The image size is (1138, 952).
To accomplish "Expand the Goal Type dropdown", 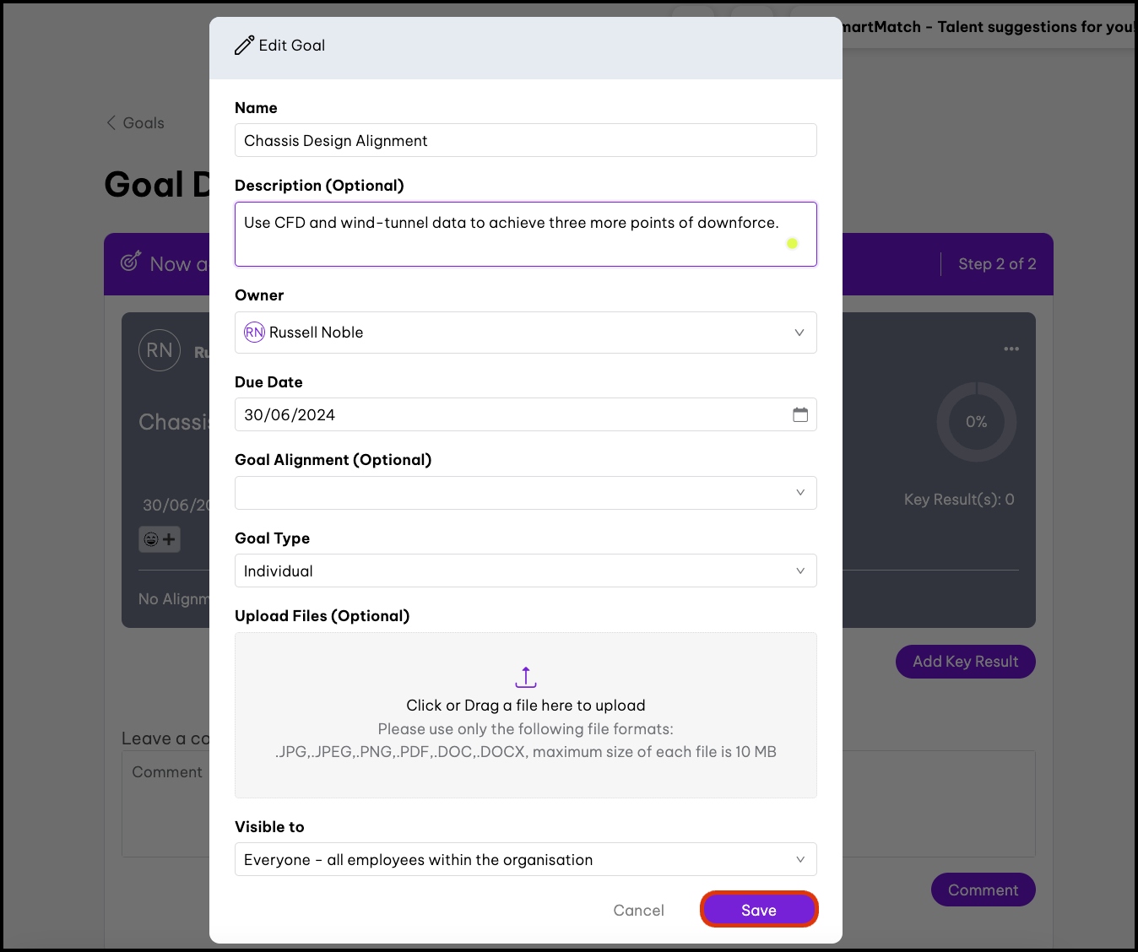I will [799, 571].
